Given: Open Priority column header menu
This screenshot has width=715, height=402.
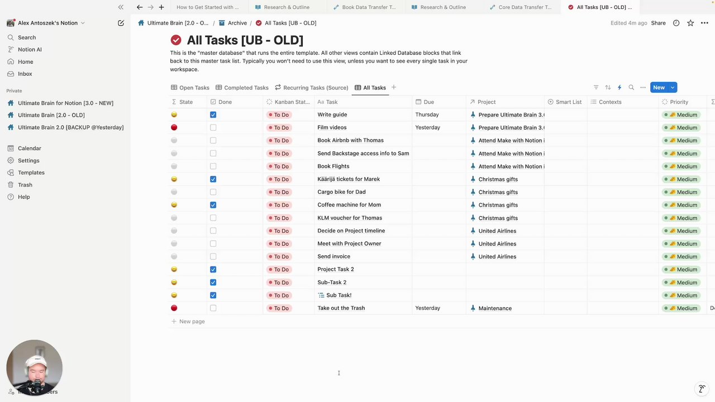Looking at the screenshot, I should (683, 102).
